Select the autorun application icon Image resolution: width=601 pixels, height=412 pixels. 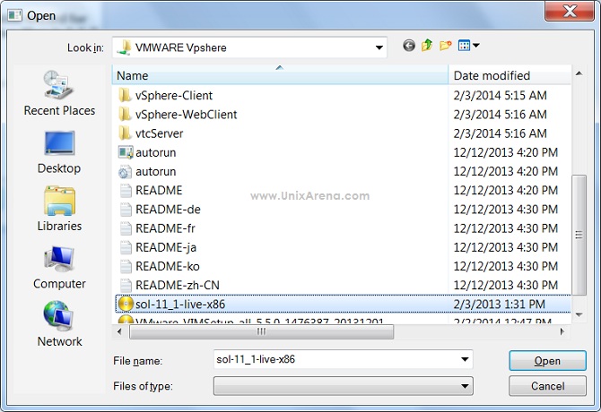click(x=125, y=152)
